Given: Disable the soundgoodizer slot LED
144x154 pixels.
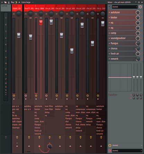Looking at the screenshot, I should 142,38.
